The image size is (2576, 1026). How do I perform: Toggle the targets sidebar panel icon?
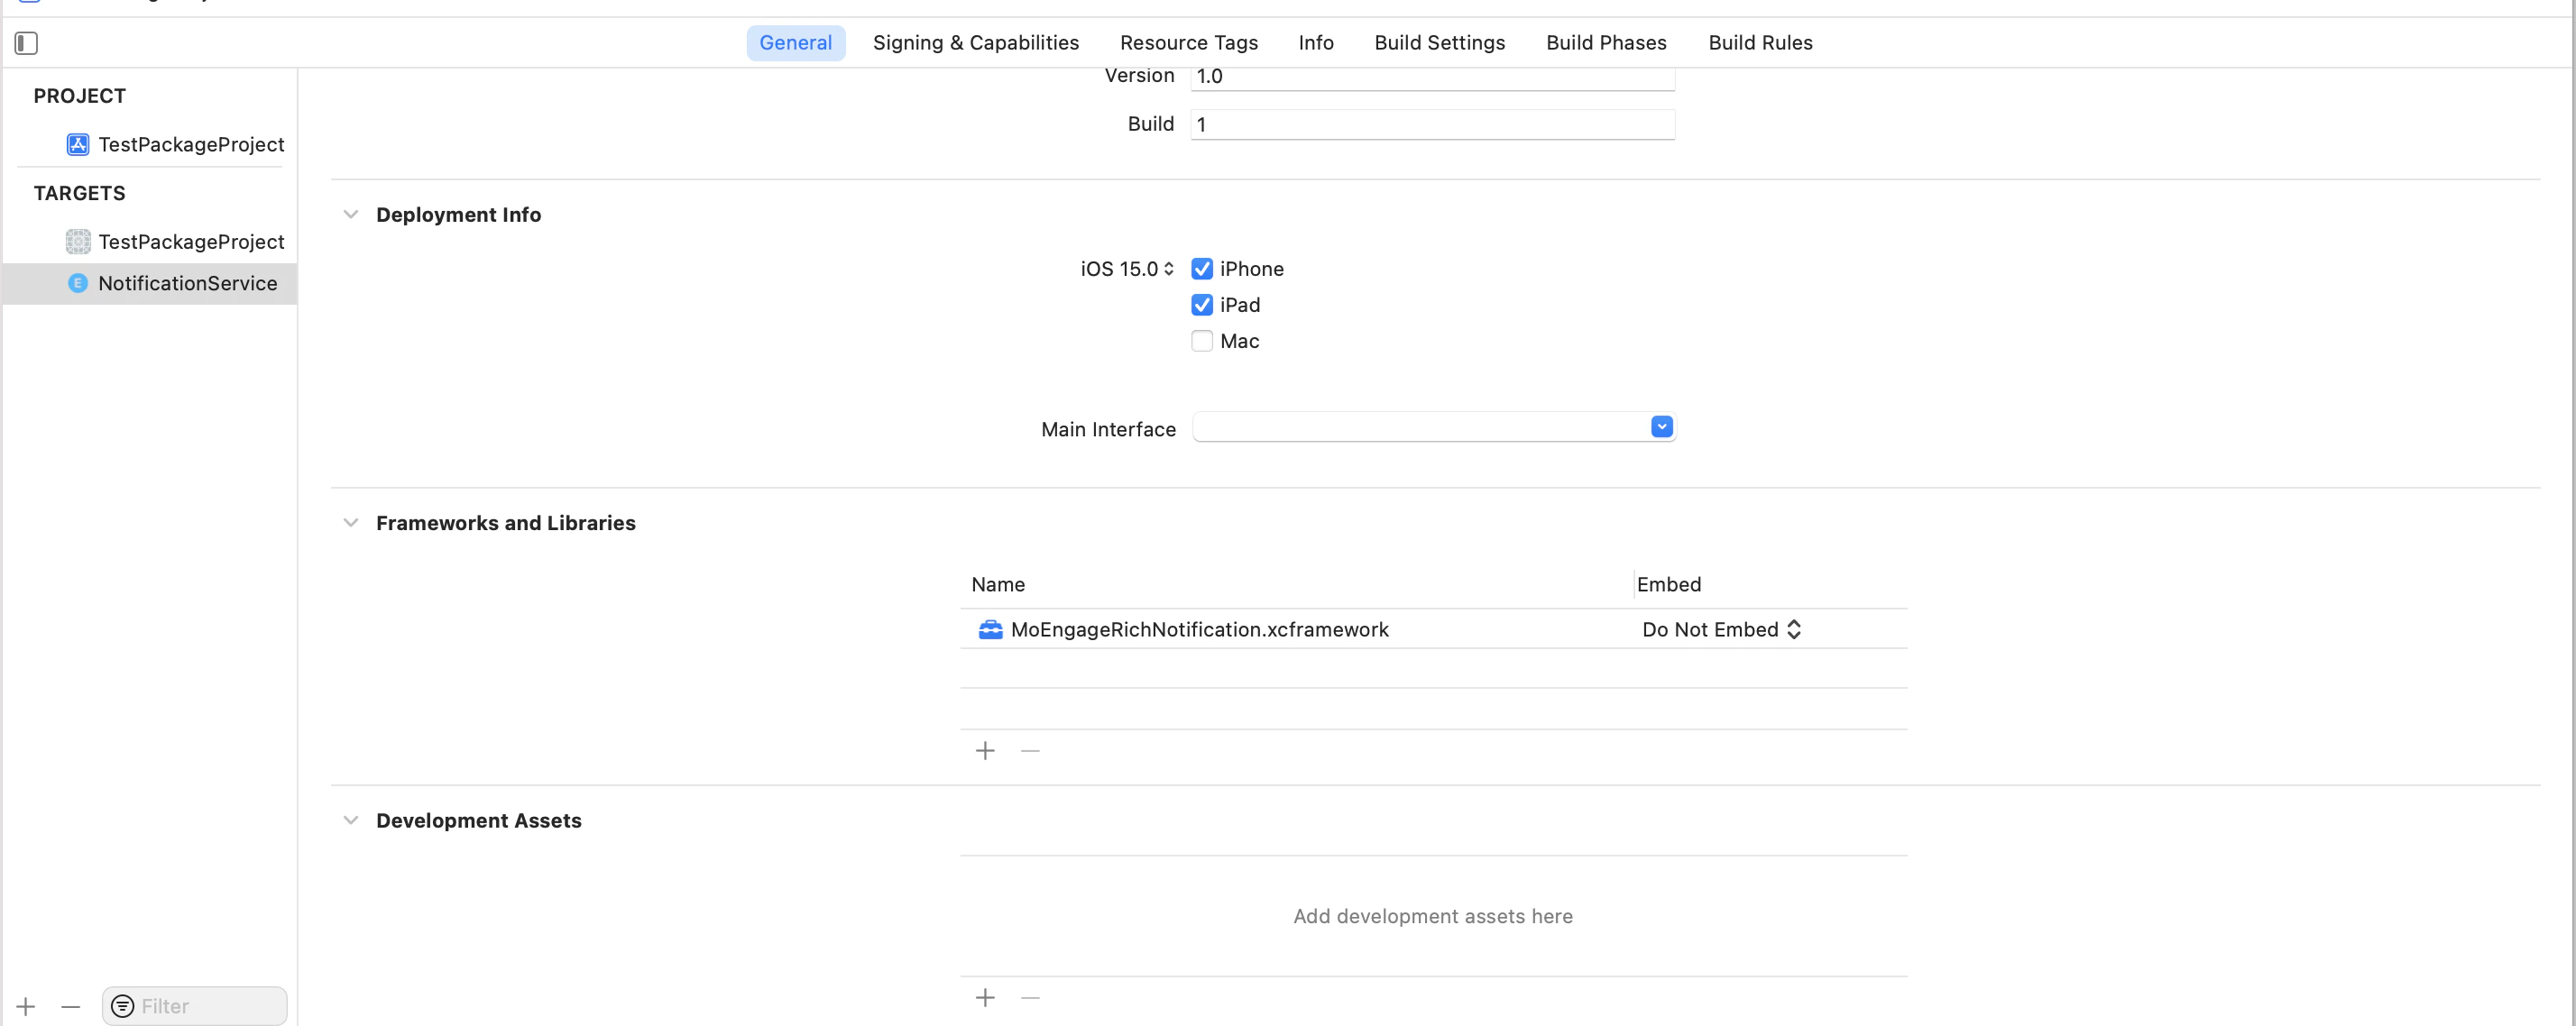(x=26, y=43)
